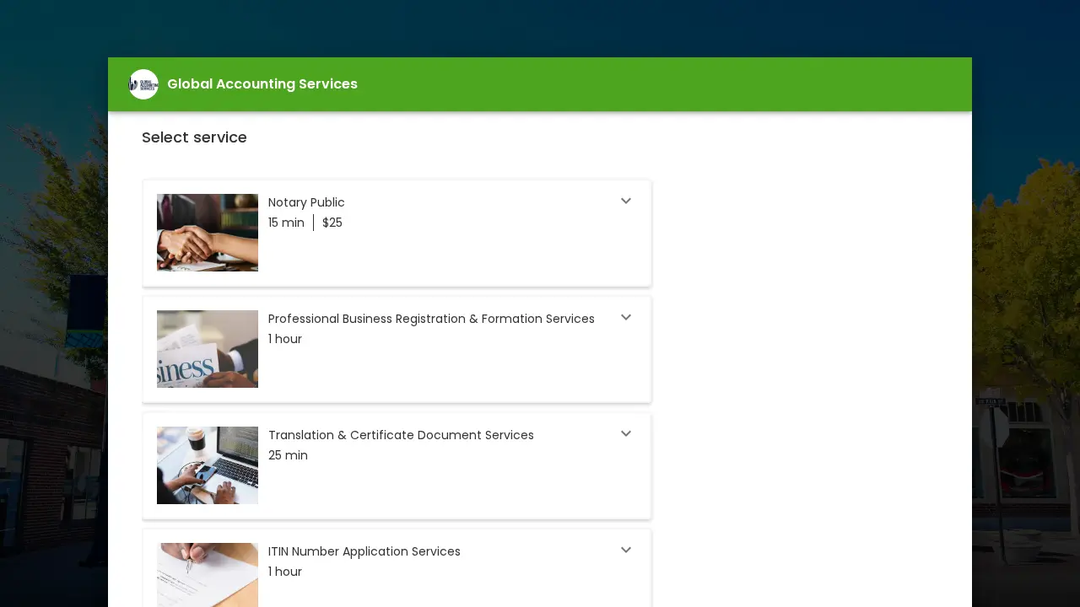
Task: Select Professional Business Registration & Formation Services title
Action: tap(431, 319)
